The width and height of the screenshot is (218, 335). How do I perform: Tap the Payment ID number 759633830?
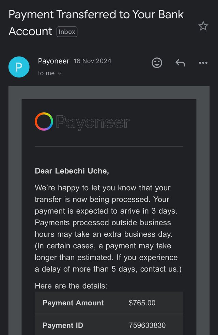[147, 325]
